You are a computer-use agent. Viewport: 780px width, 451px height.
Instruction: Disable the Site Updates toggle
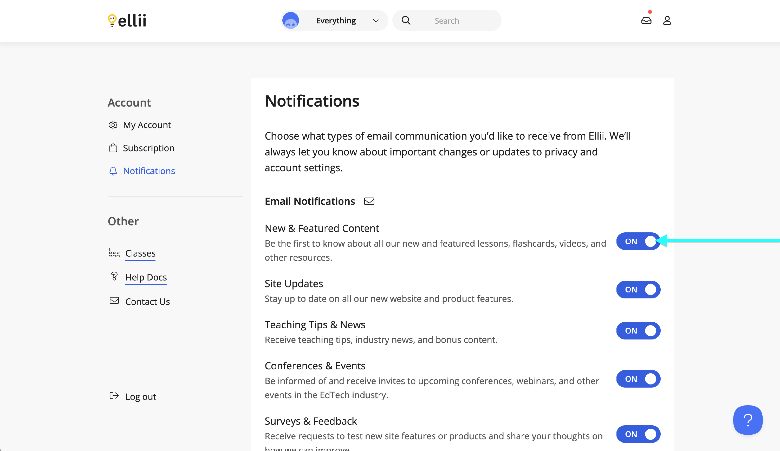638,290
